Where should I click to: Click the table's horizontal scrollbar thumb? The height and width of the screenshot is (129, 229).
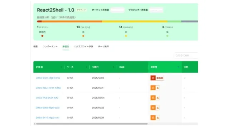click(x=92, y=124)
